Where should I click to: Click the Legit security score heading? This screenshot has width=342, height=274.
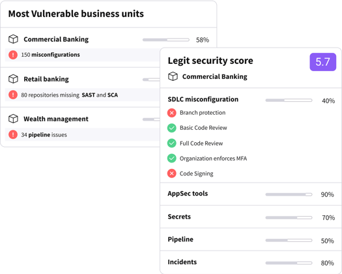210,61
